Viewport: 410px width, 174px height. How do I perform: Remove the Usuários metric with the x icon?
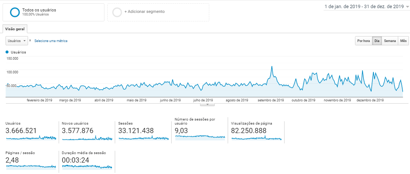30,40
